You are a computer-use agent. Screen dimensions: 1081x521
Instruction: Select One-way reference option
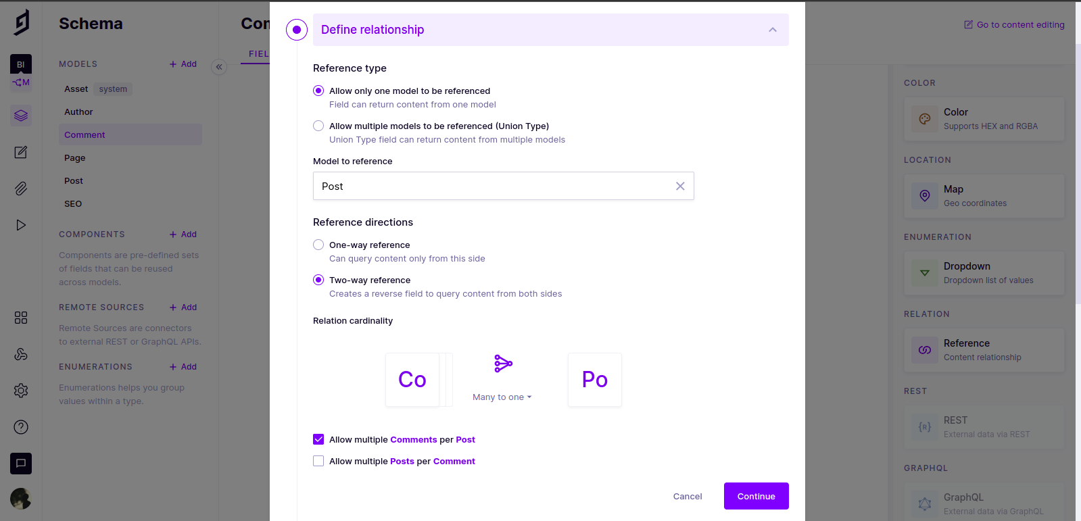318,245
